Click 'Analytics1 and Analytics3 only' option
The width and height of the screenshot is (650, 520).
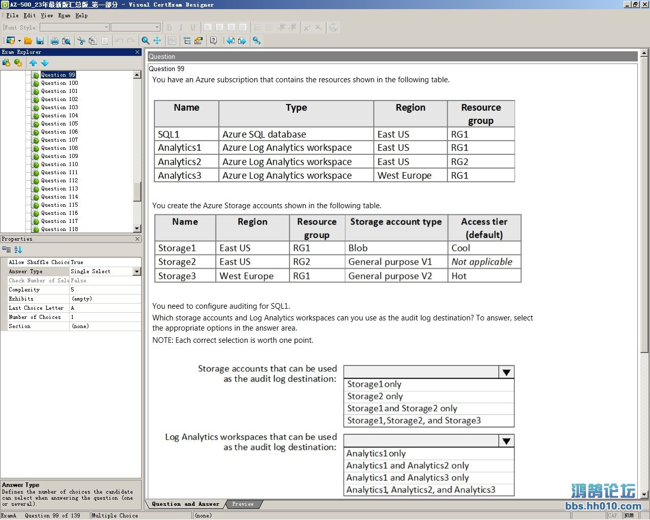407,478
